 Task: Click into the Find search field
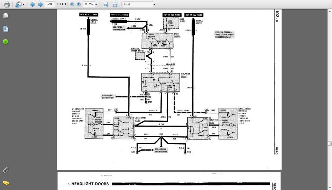[x=138, y=4]
